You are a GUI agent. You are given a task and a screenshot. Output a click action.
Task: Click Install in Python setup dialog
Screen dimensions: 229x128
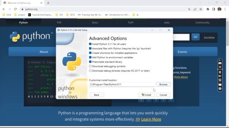click(x=146, y=95)
